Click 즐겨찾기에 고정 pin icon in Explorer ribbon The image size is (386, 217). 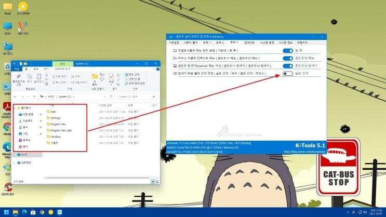19,77
